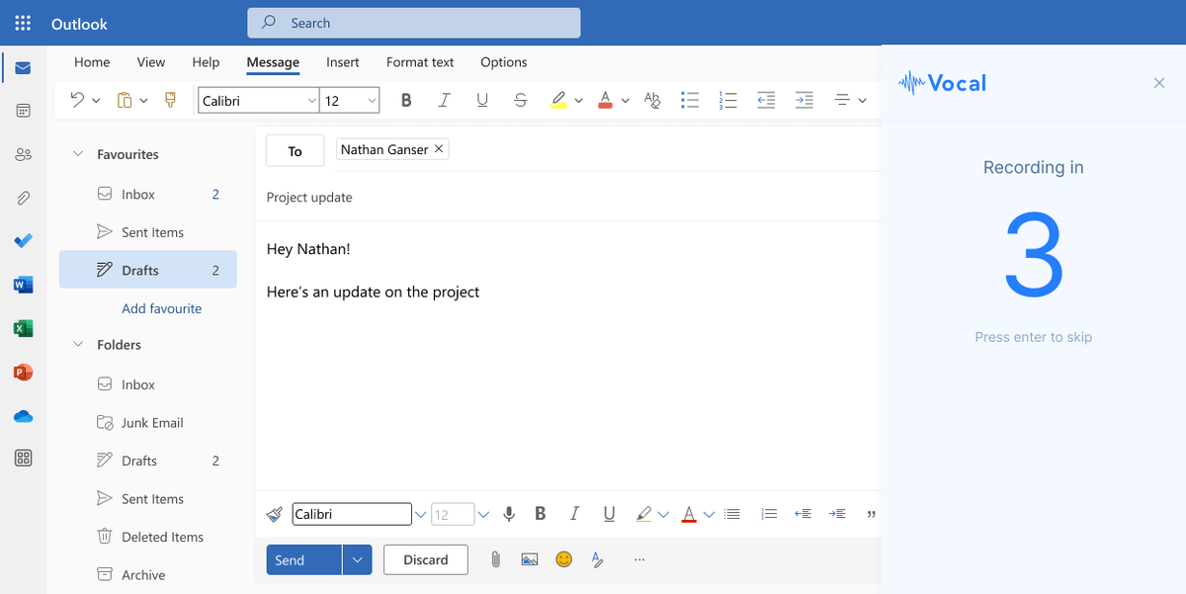Click the Discard button
This screenshot has height=594, width=1186.
coord(425,559)
